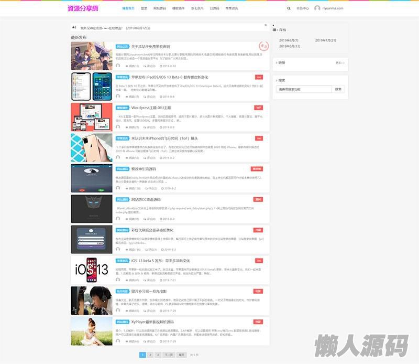Viewport: 419px width, 364px height.
Task: Open the Wordpress XIU theme thumbnail
Action: (x=92, y=117)
